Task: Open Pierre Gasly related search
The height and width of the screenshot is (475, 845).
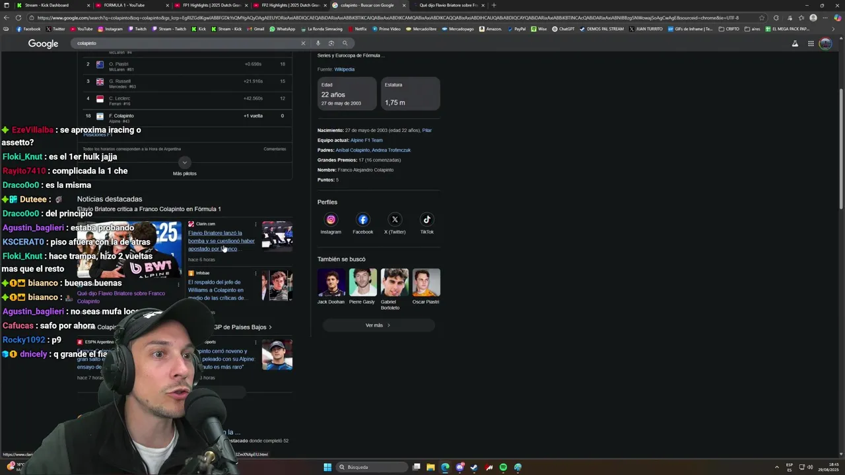Action: pos(362,286)
